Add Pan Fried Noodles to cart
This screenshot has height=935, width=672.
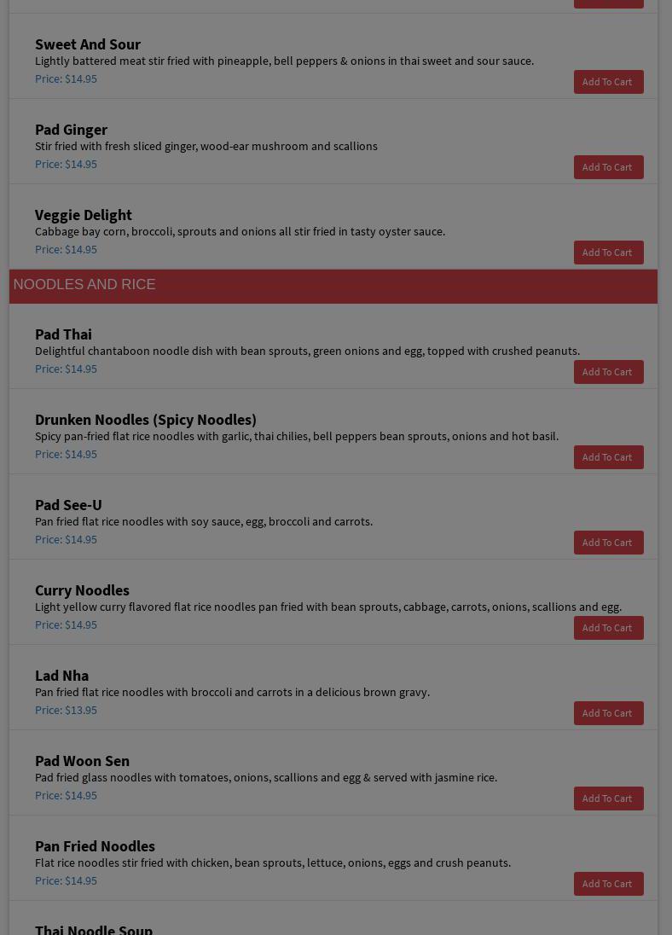click(x=608, y=884)
